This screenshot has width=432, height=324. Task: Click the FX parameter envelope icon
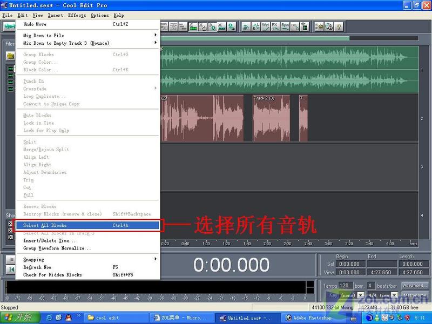click(x=275, y=26)
